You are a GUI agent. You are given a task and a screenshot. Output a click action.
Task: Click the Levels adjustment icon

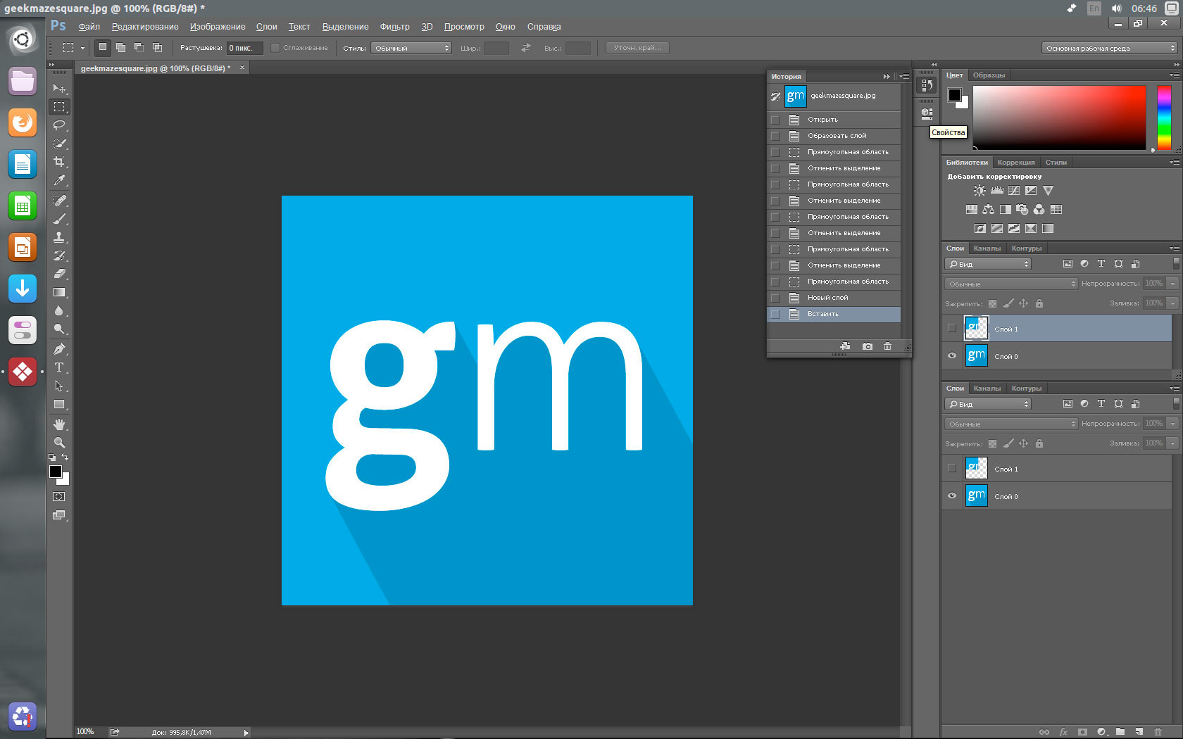996,191
